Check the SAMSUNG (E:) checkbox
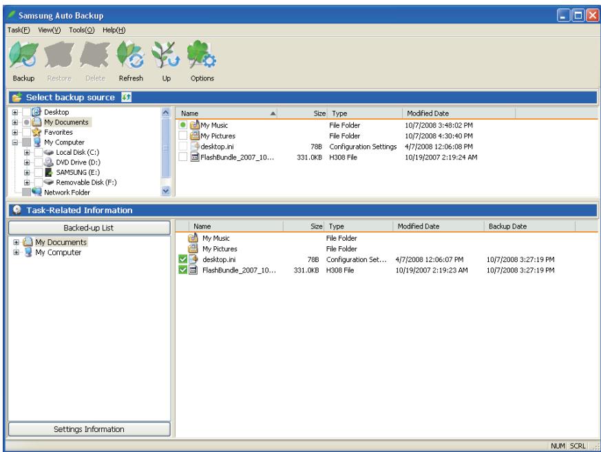The height and width of the screenshot is (452, 601). [39, 172]
